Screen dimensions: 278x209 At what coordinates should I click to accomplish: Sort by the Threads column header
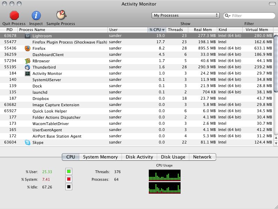(x=177, y=30)
